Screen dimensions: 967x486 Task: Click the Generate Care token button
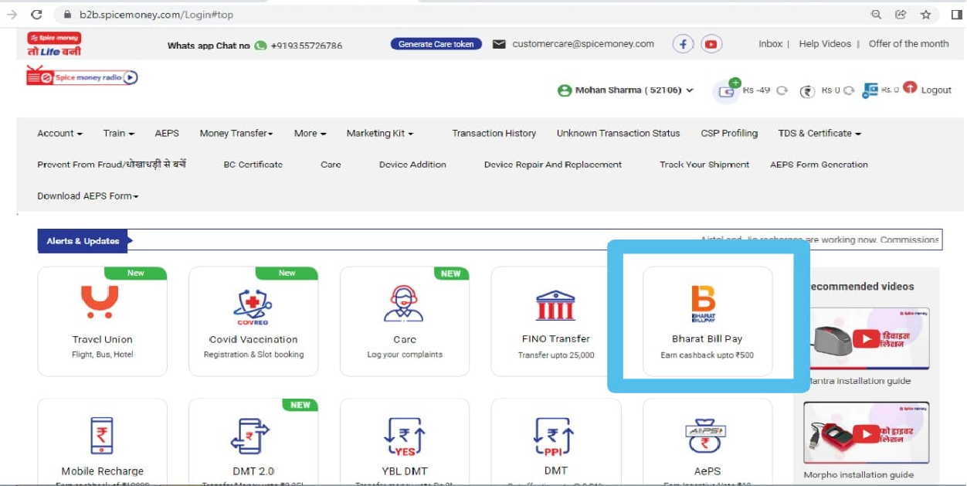[436, 44]
